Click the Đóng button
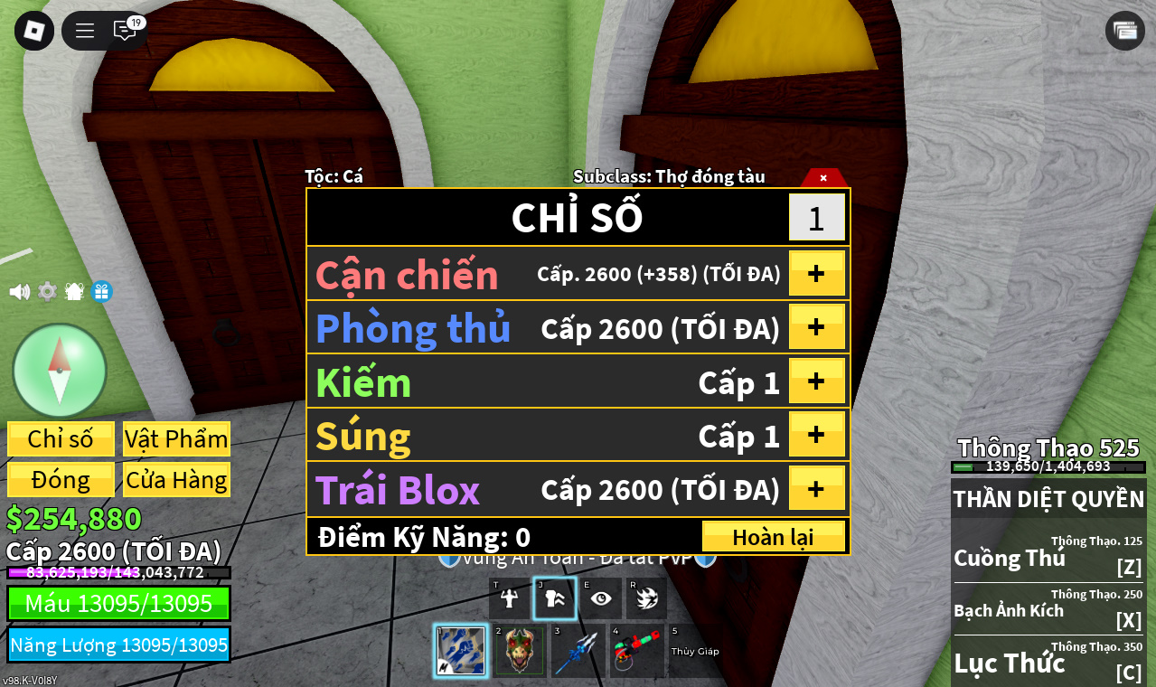1156x687 pixels. pos(61,480)
